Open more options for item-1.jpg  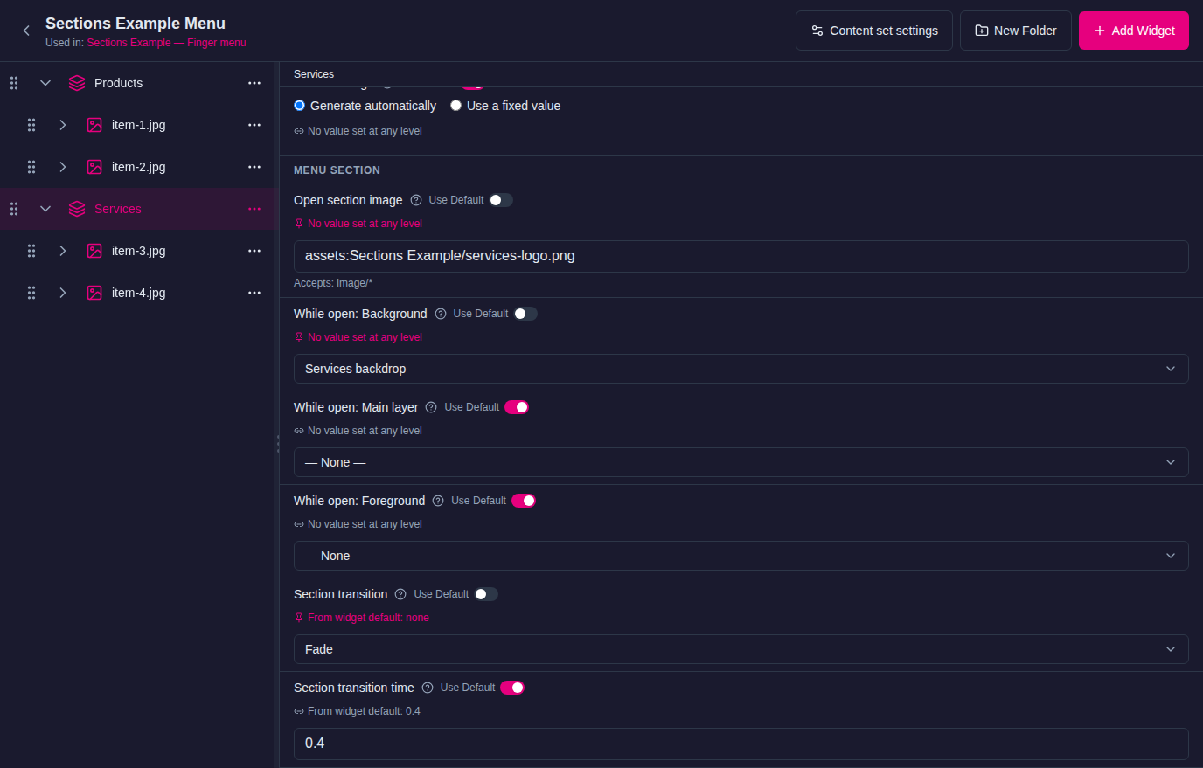tap(254, 125)
